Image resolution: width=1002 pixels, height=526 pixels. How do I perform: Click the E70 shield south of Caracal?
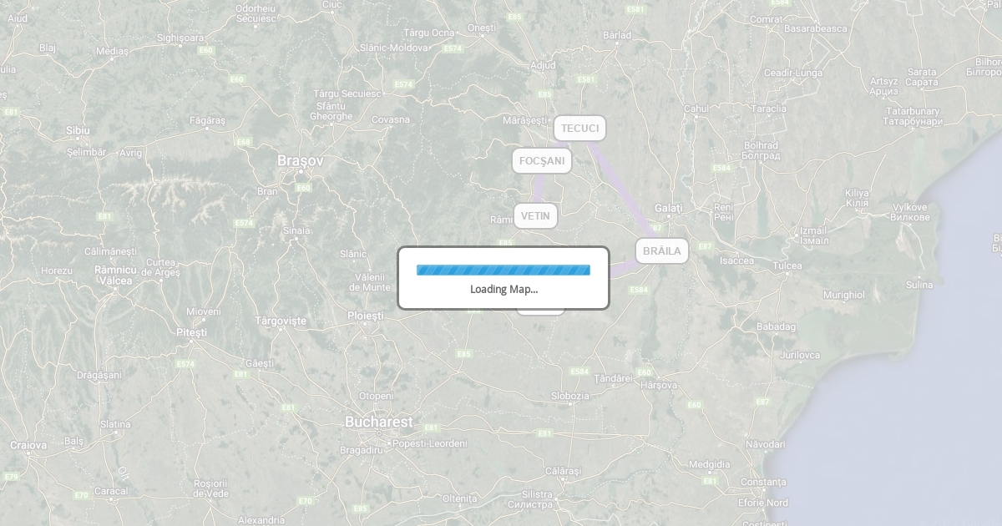point(81,495)
